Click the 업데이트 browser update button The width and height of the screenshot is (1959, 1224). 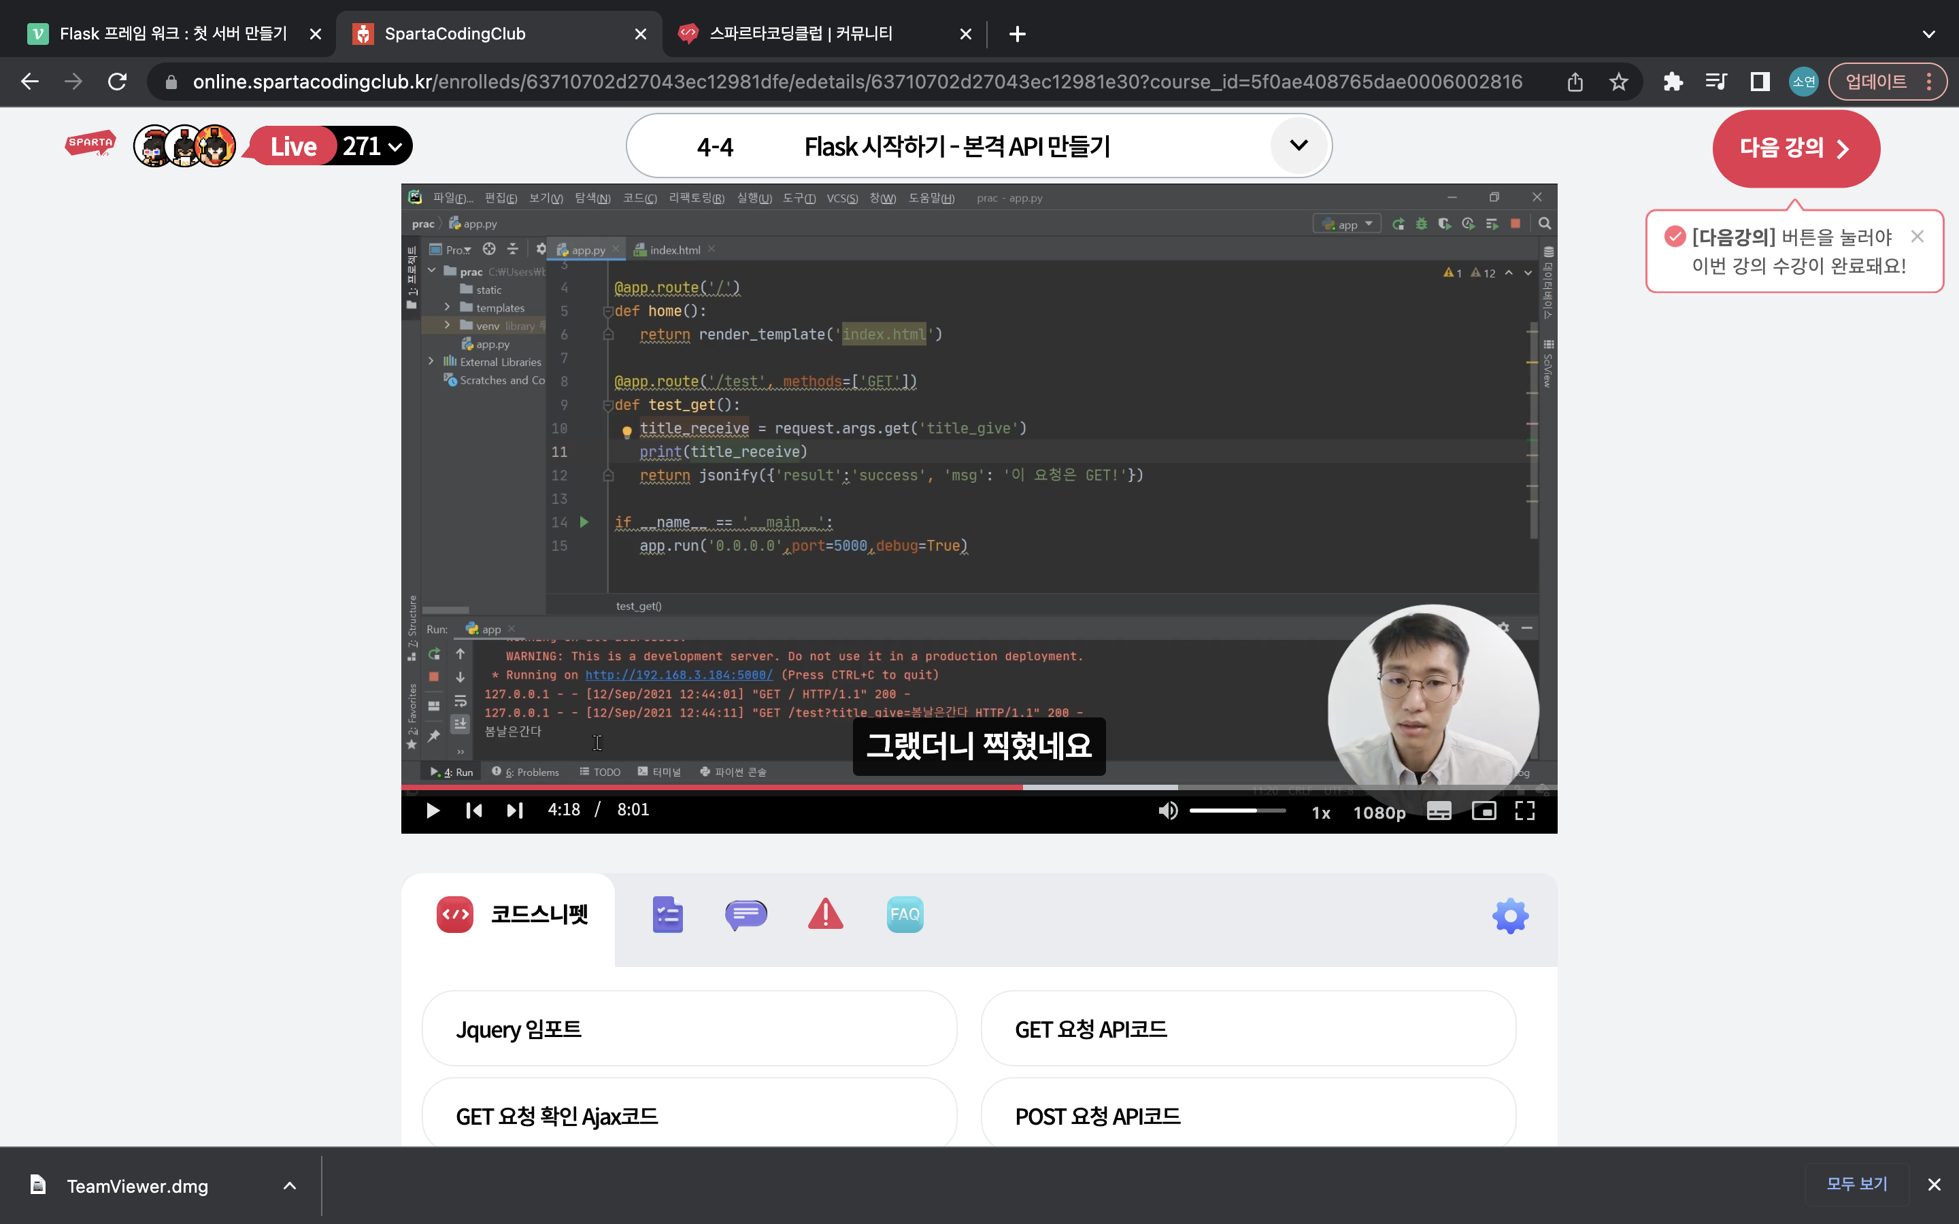tap(1888, 82)
